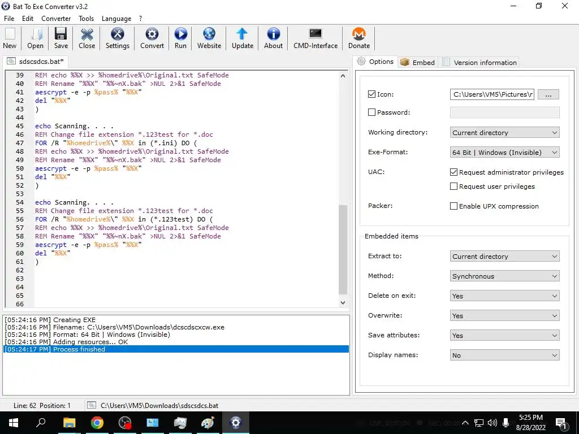Click the clock showing 5:25 PM
This screenshot has width=579, height=434.
pyautogui.click(x=530, y=418)
